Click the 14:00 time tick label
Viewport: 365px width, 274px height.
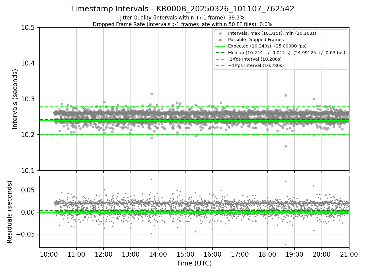[158, 254]
